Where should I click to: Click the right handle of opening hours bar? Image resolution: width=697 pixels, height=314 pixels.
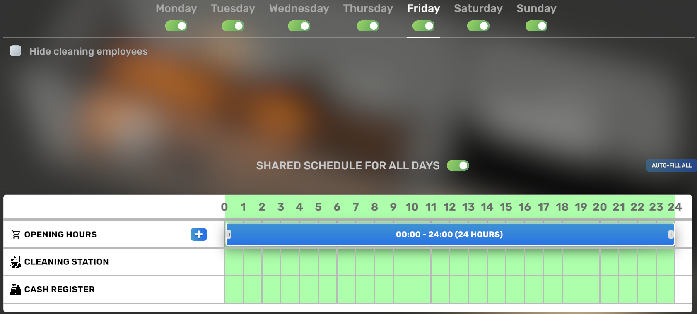coord(670,235)
